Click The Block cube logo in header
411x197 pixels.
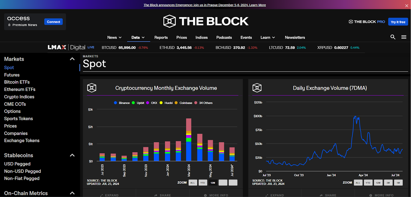[170, 21]
